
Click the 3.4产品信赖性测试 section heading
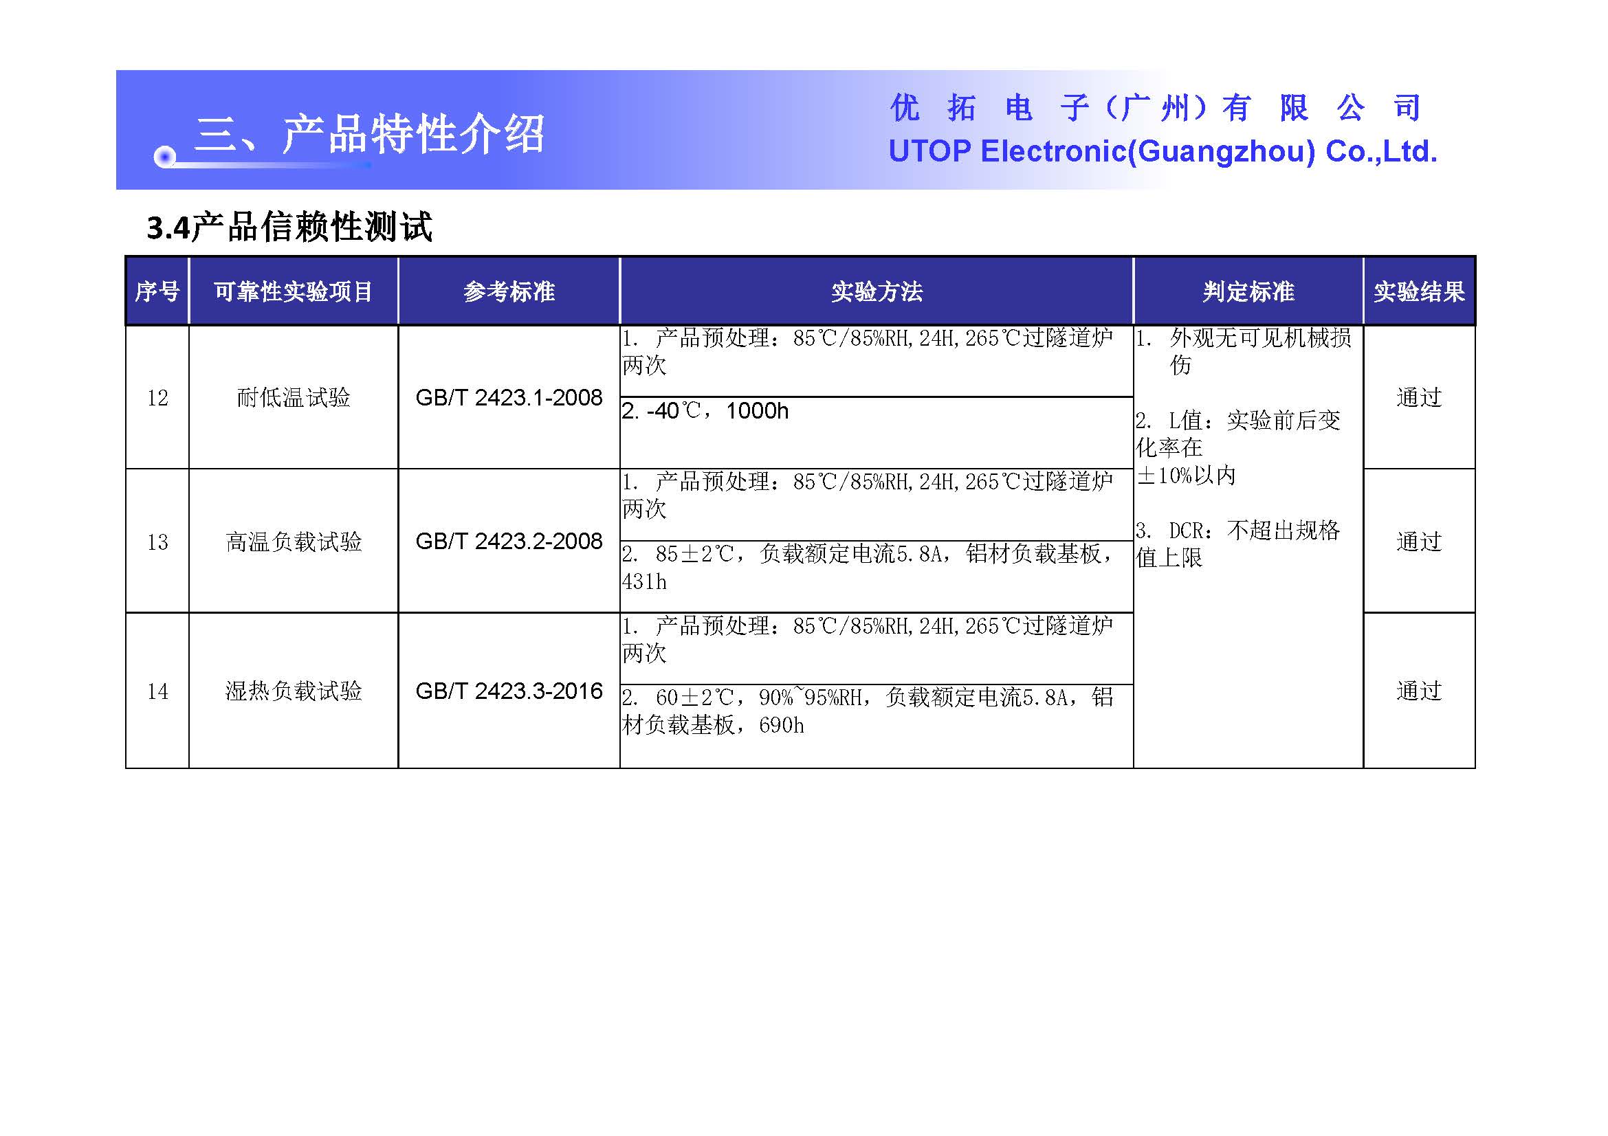289,227
